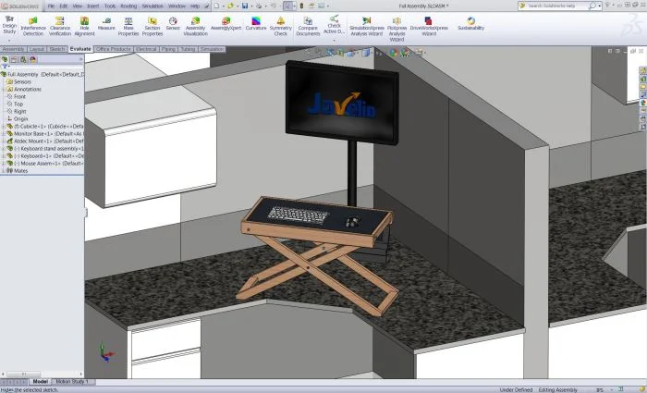Start SimulationXpress Analysis Wizard
The image size is (647, 393).
pyautogui.click(x=366, y=25)
